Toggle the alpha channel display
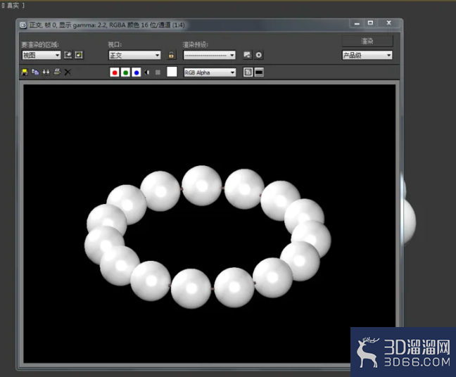Screen dimensions: 456x377 [x=147, y=72]
